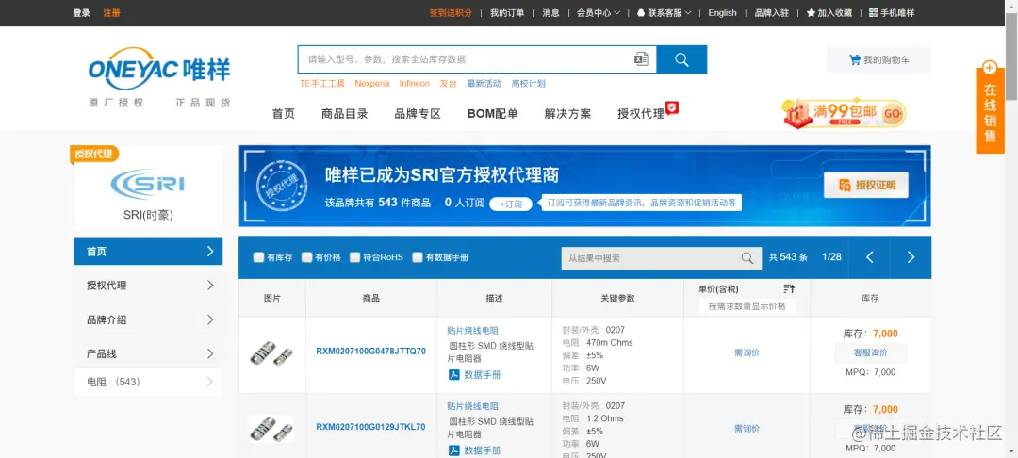Click 品牌入驻 link

(x=771, y=13)
